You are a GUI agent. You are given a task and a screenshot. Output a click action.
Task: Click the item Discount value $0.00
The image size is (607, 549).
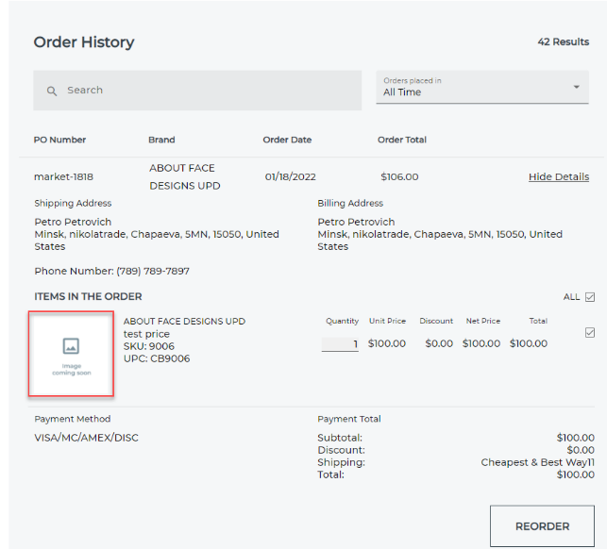(439, 343)
